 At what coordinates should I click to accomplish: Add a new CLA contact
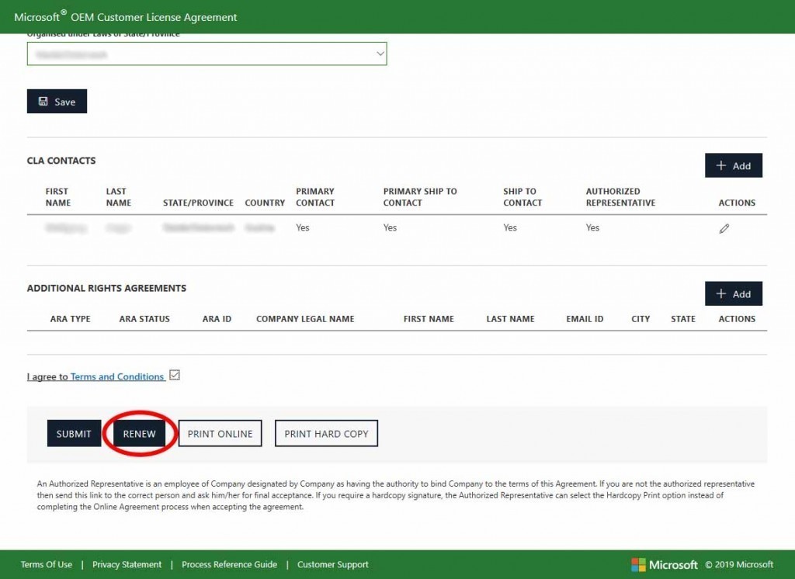733,165
